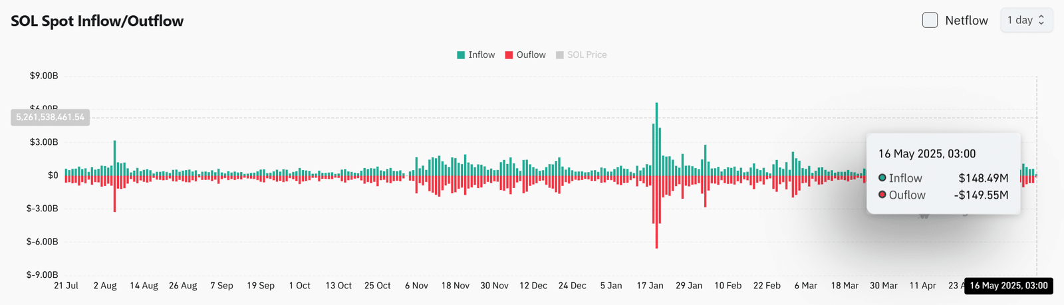1064x305 pixels.
Task: Open the 1 day interval dropdown
Action: coord(1026,20)
